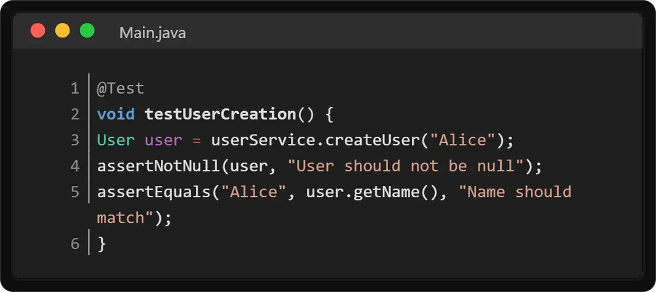
Task: Click the first "Alice" string on line 3
Action: pyautogui.click(x=462, y=140)
